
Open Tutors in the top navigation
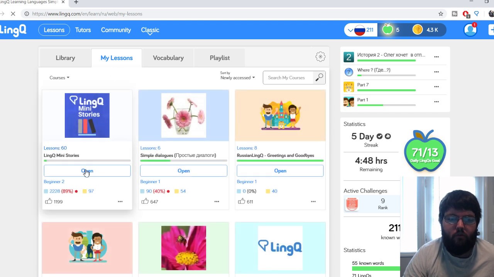83,30
